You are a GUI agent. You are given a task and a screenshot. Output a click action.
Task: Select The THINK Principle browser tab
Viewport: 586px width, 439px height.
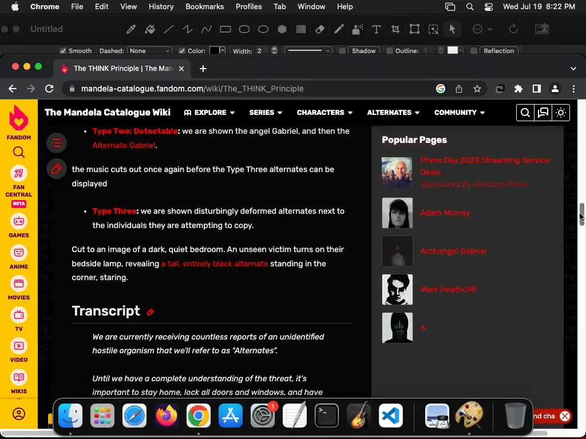(x=122, y=69)
